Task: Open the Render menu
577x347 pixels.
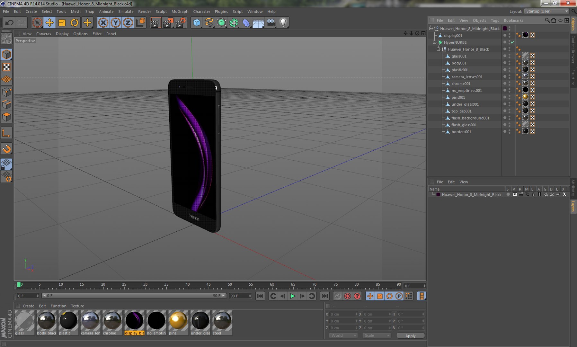Action: pyautogui.click(x=145, y=11)
